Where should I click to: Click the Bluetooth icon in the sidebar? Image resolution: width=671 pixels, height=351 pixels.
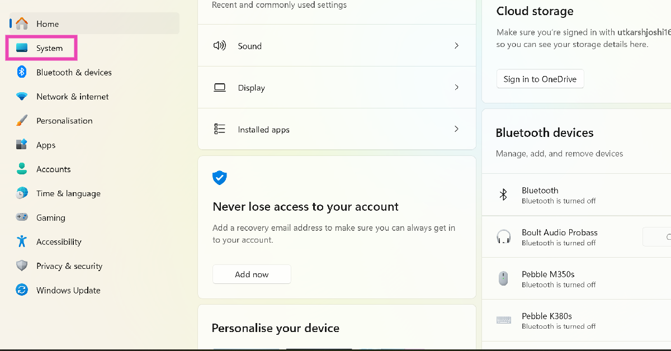tap(22, 72)
